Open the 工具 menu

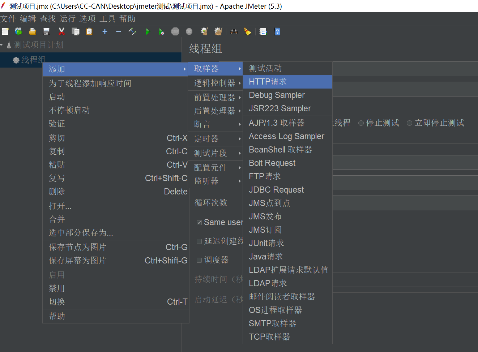[107, 19]
